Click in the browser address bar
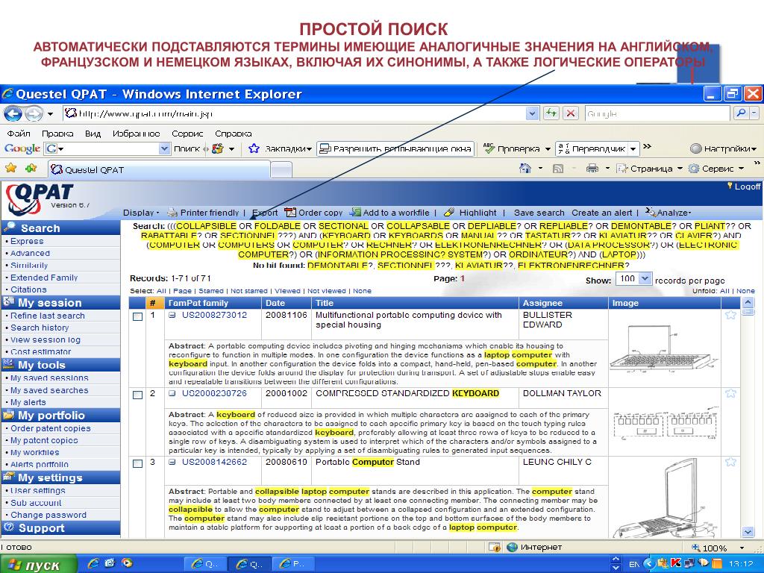 (294, 113)
